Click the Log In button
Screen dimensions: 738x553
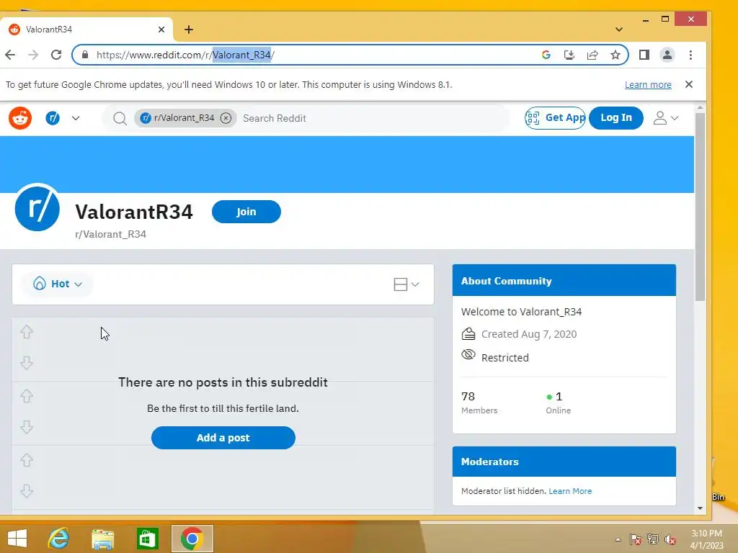(x=616, y=117)
